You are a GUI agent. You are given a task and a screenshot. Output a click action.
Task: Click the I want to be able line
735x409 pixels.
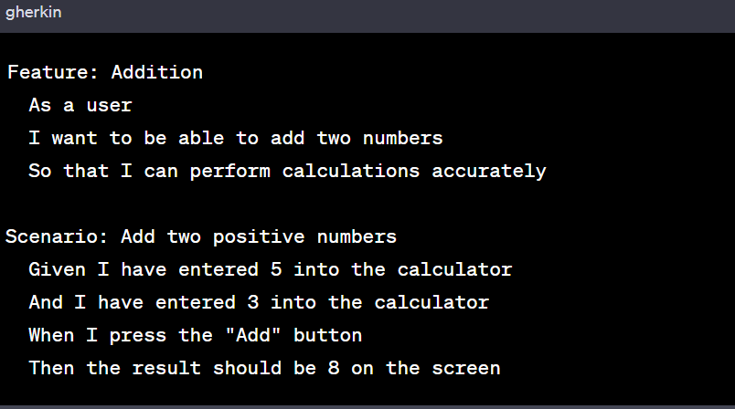point(236,138)
